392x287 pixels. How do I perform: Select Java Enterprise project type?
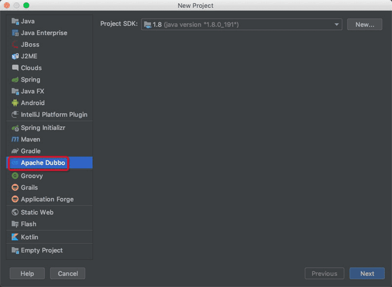coord(44,33)
